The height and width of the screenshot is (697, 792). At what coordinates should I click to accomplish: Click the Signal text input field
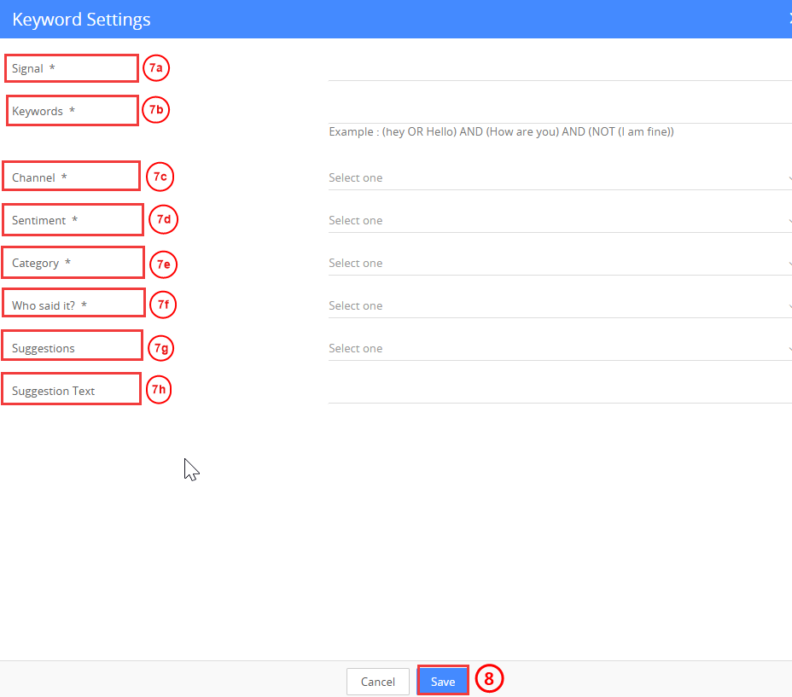pos(559,68)
